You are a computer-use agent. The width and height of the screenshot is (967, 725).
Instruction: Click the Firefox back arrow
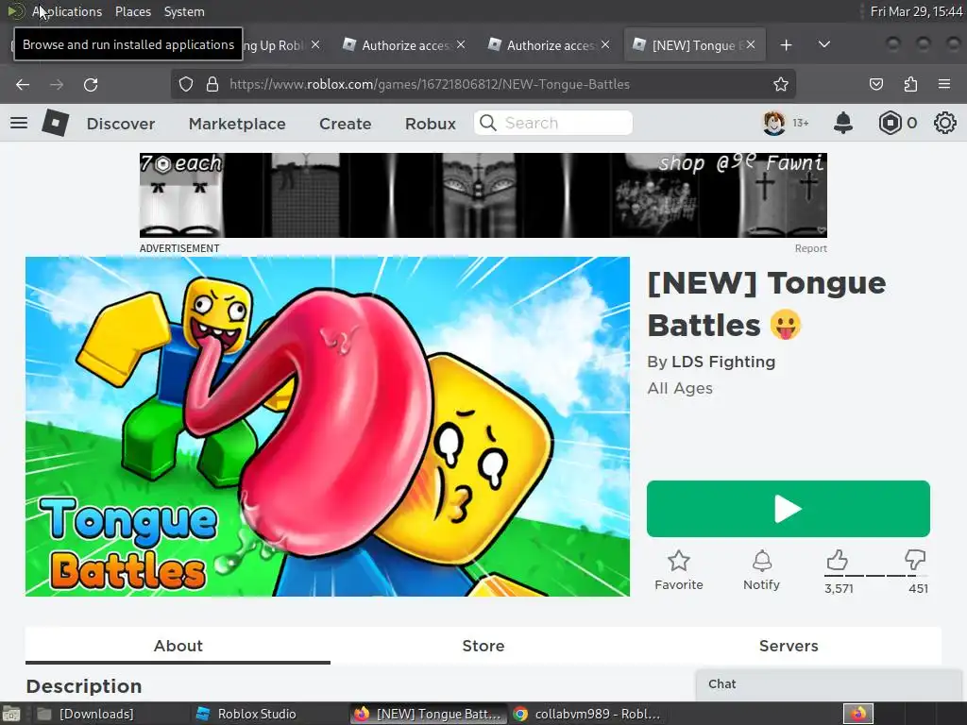pos(23,84)
